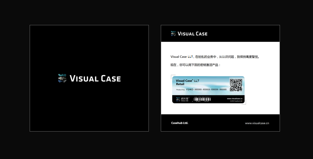Select the product key card thumbnail
The width and height of the screenshot is (313, 159).
(x=208, y=89)
